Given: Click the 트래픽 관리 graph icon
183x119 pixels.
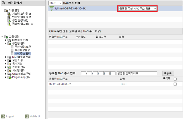Looking at the screenshot, I should tap(9, 67).
